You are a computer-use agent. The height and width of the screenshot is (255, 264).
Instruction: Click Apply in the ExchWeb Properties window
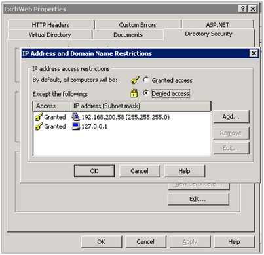click(190, 242)
